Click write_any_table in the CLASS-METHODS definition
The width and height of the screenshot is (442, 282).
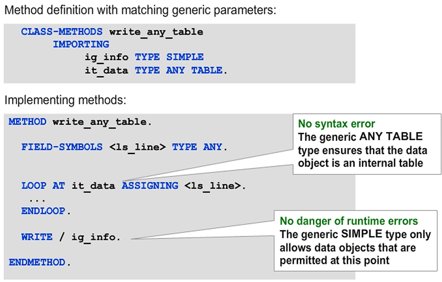tap(156, 31)
